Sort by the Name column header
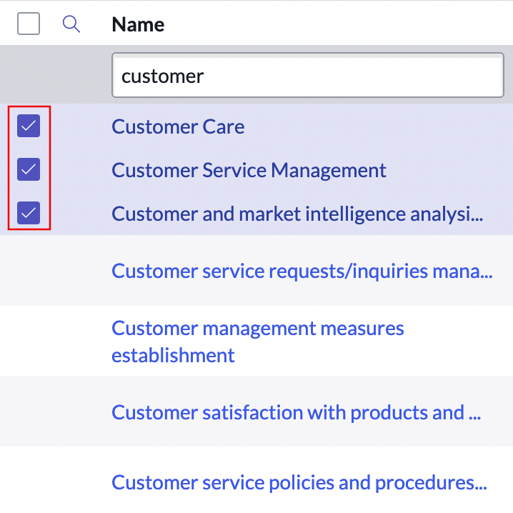513x513 pixels. (138, 24)
